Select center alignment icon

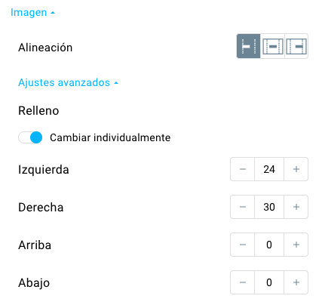click(272, 46)
